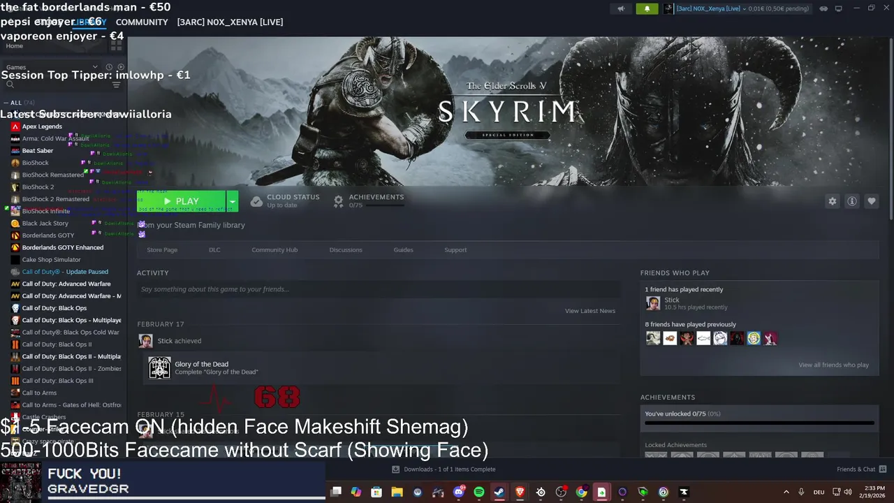
Task: Select Borderlands GOTY Enhanced in the library
Action: 63,247
